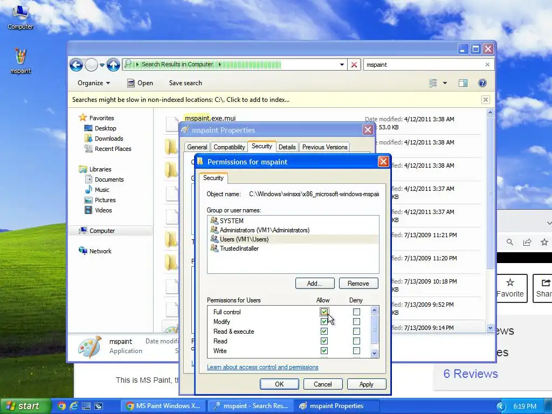Check Deny for Modify

(357, 321)
